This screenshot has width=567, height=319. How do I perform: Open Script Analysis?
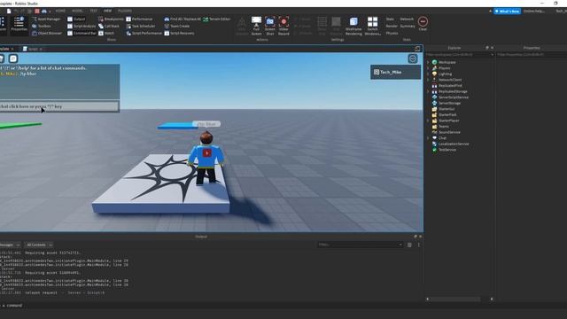[x=82, y=26]
